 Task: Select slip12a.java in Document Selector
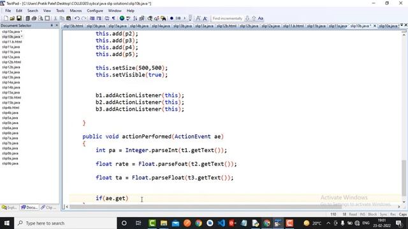pyautogui.click(x=11, y=57)
